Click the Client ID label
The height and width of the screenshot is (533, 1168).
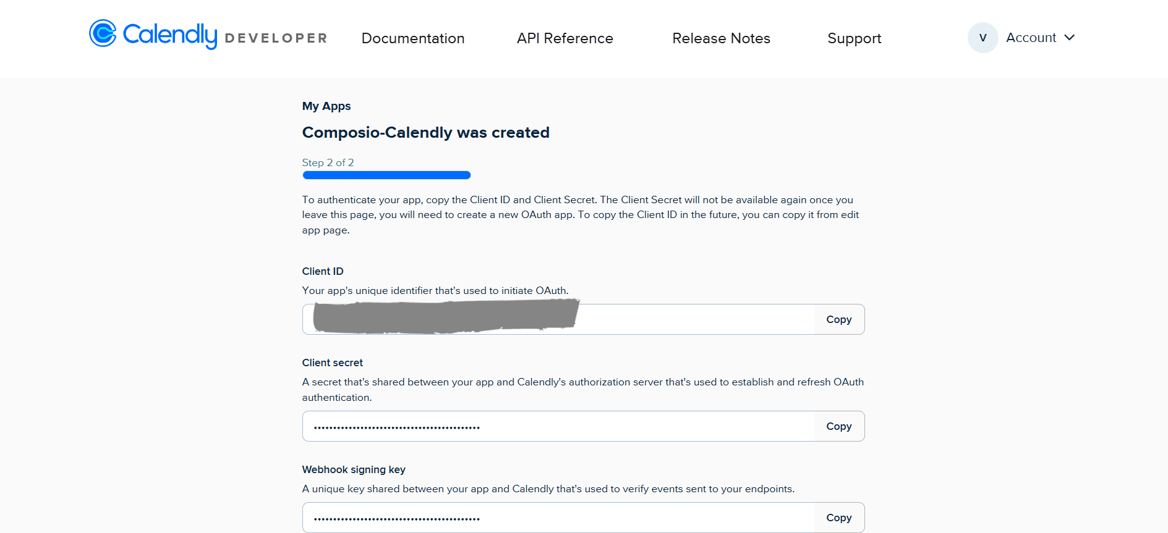click(323, 271)
